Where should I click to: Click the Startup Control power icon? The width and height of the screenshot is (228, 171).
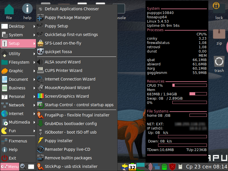pyautogui.click(x=41, y=105)
